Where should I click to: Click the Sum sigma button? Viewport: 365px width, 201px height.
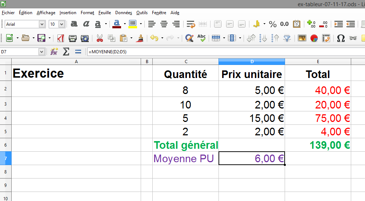click(x=66, y=52)
